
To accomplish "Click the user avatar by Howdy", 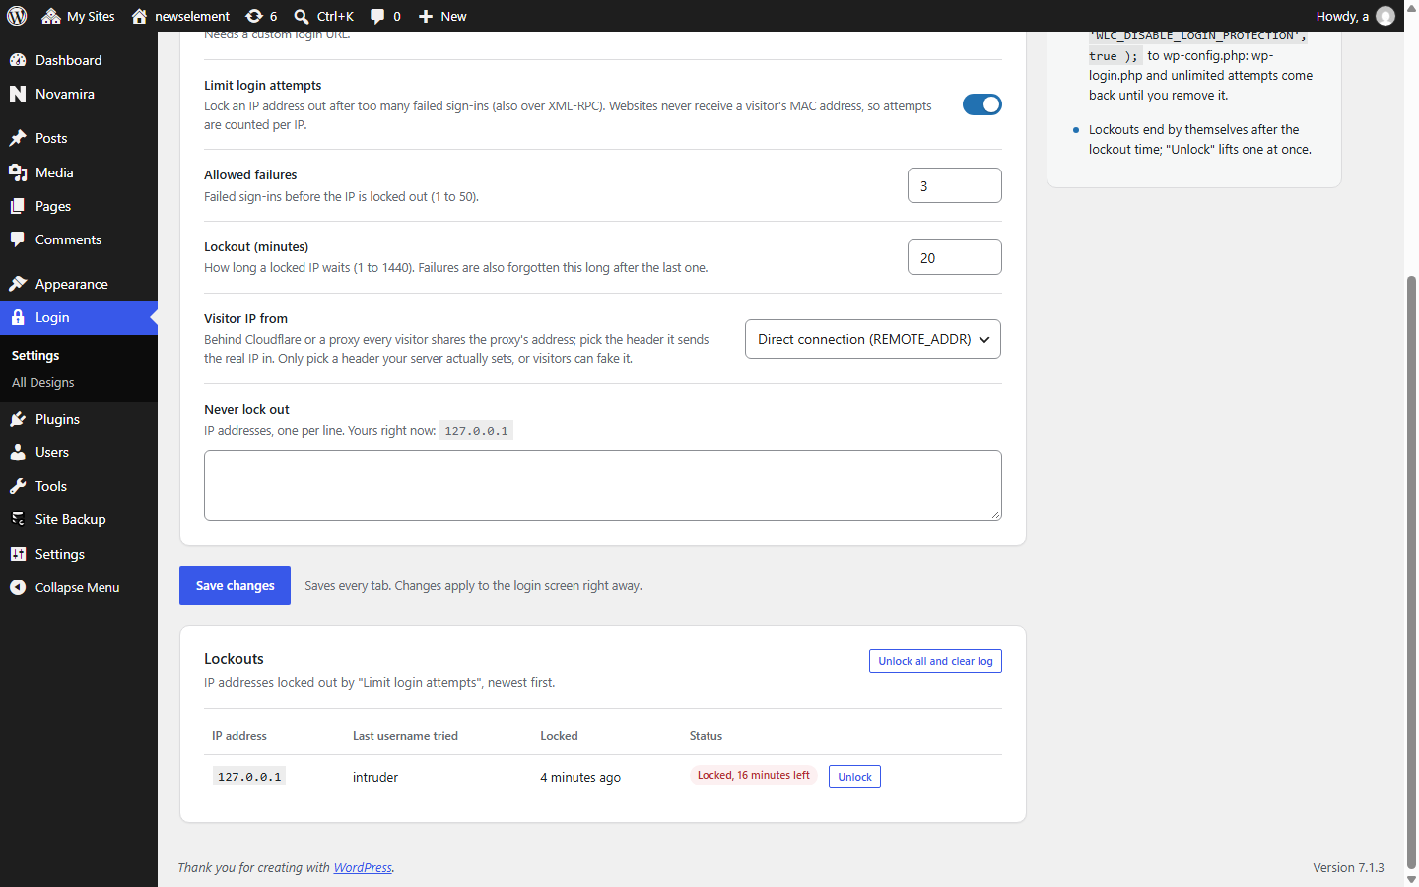I will (x=1385, y=16).
